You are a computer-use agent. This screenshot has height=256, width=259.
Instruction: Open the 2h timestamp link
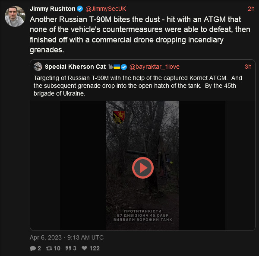tap(251, 9)
